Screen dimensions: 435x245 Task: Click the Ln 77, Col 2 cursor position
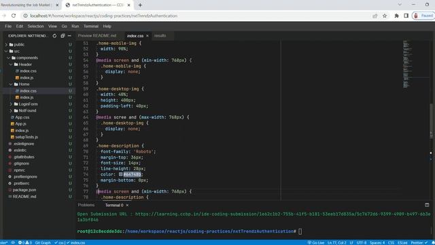(337, 243)
